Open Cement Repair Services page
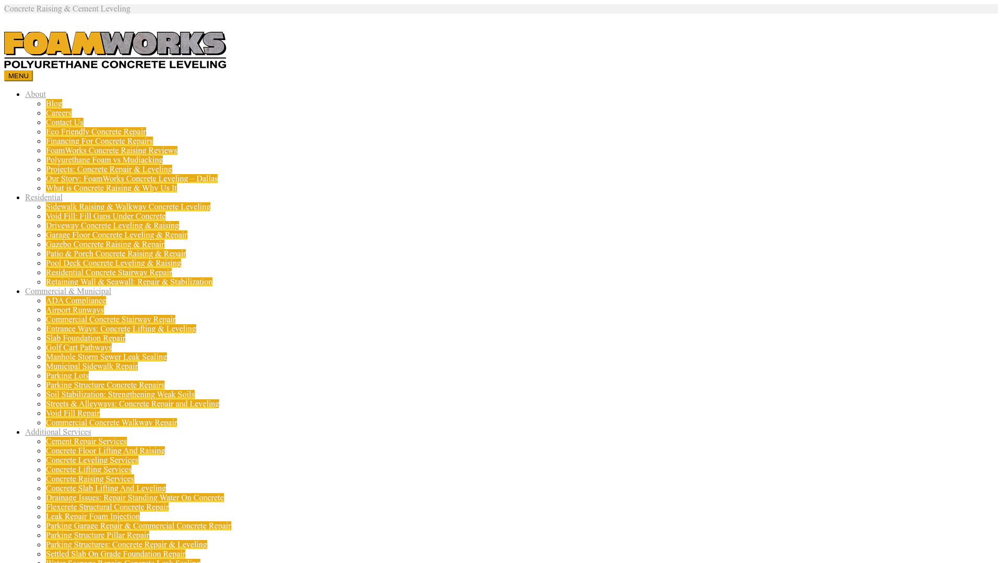The height and width of the screenshot is (563, 1002). pos(86,442)
